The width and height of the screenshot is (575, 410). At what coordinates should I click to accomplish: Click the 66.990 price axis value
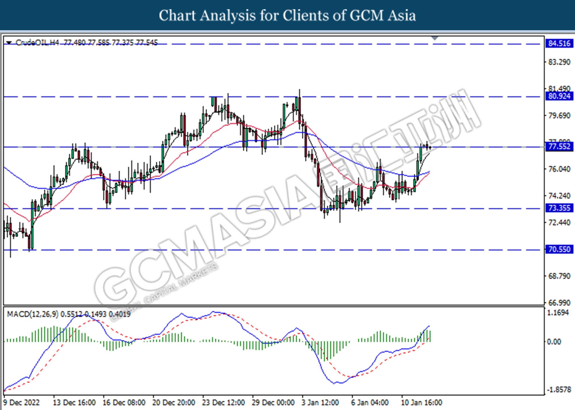coord(559,303)
